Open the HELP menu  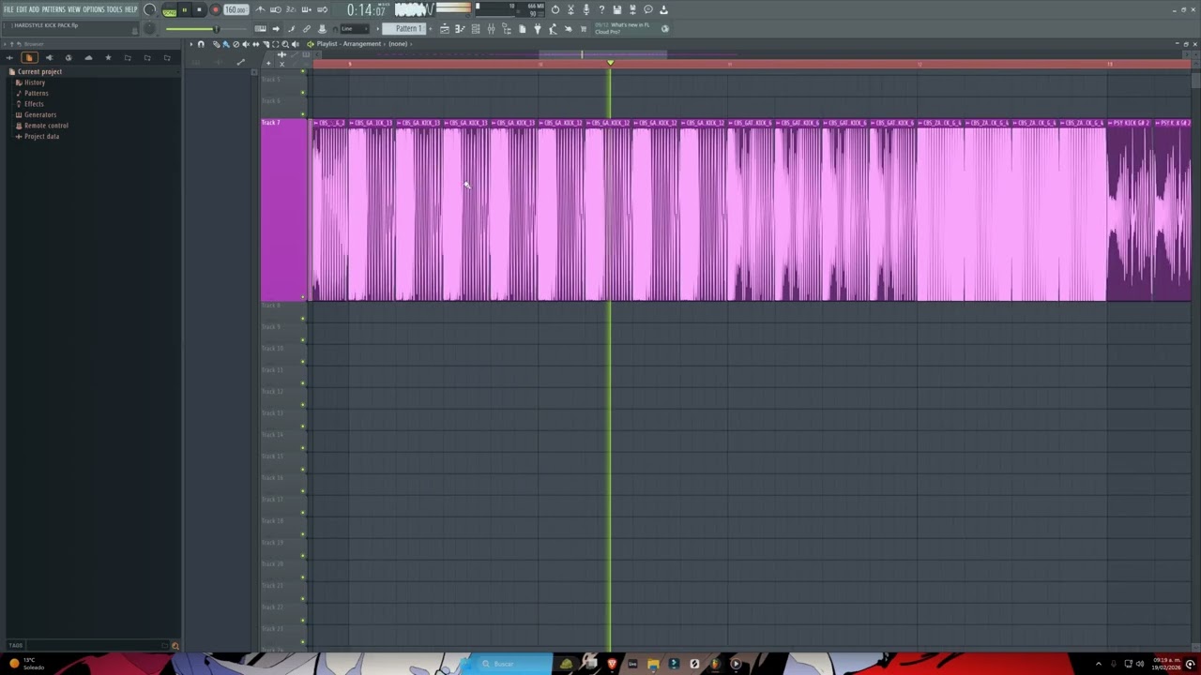[130, 9]
